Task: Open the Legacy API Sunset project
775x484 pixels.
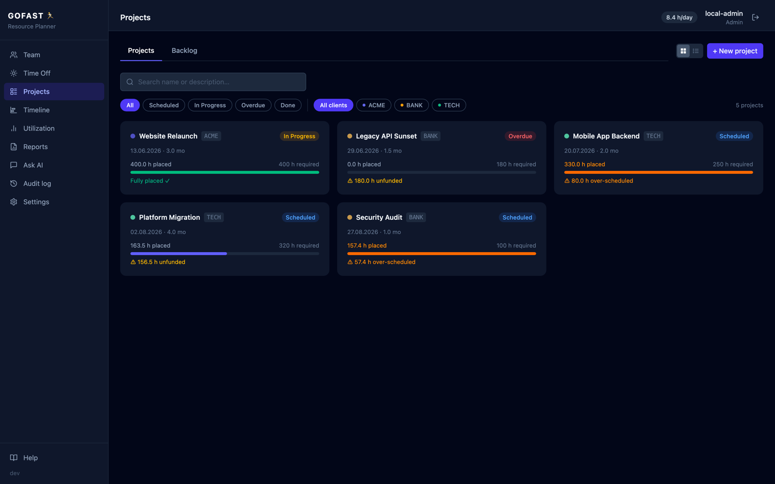Action: [442, 158]
